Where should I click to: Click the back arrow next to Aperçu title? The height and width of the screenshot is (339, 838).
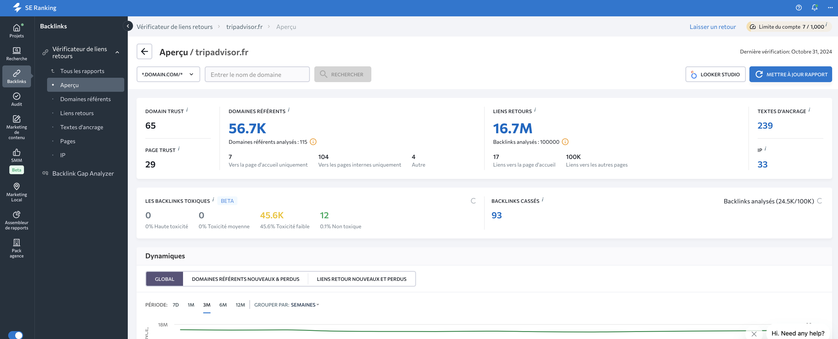click(x=144, y=51)
